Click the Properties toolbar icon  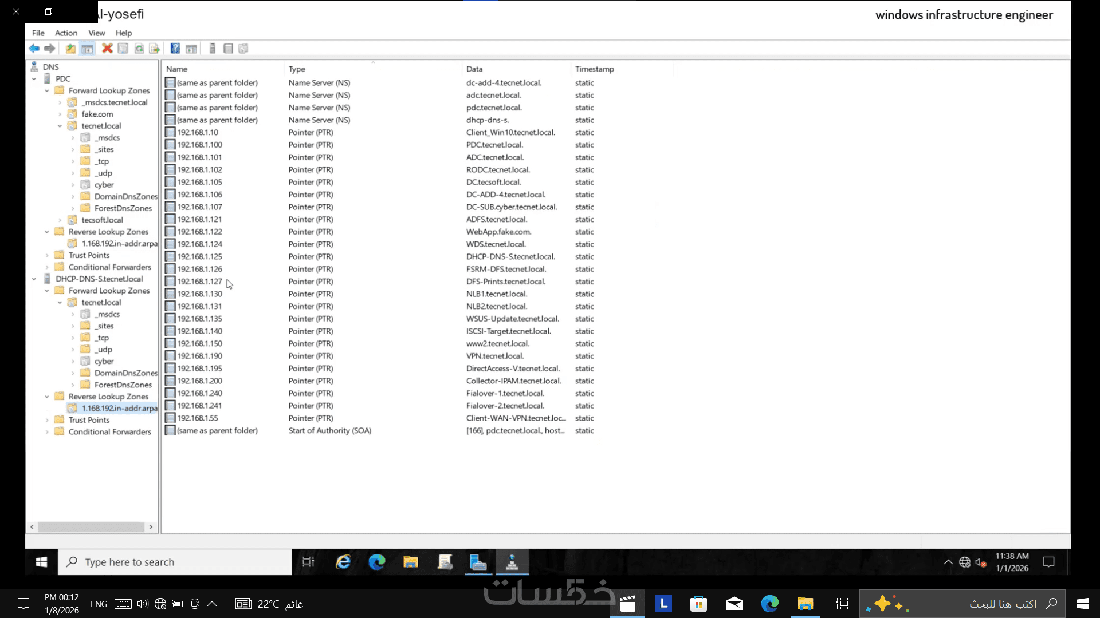point(123,49)
